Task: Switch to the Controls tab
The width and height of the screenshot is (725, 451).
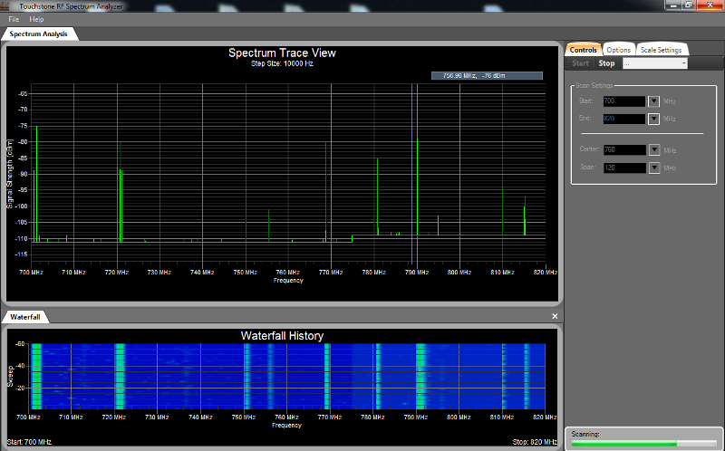Action: (x=583, y=50)
